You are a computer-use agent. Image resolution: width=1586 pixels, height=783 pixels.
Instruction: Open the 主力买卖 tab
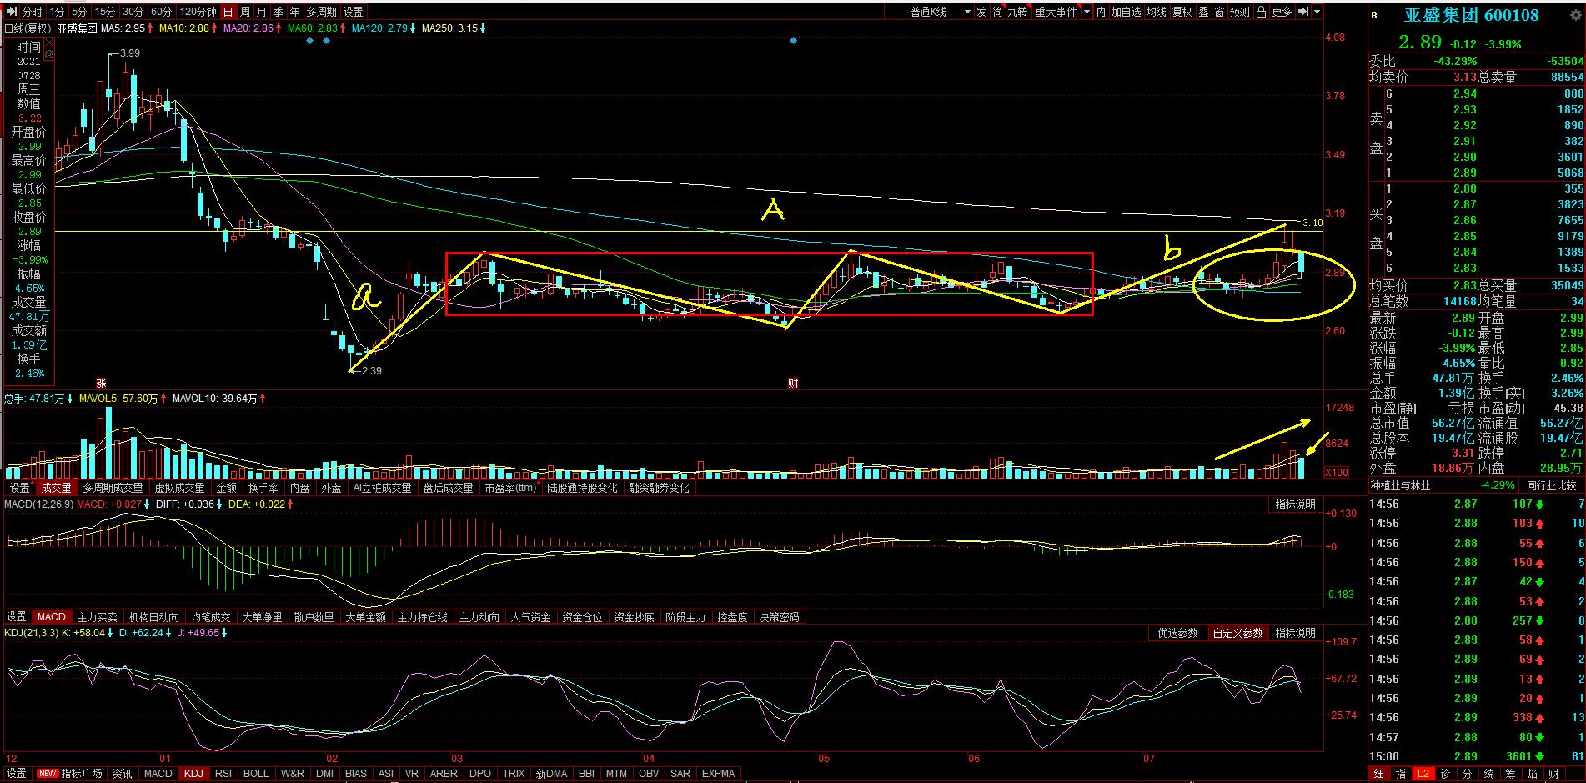[97, 617]
